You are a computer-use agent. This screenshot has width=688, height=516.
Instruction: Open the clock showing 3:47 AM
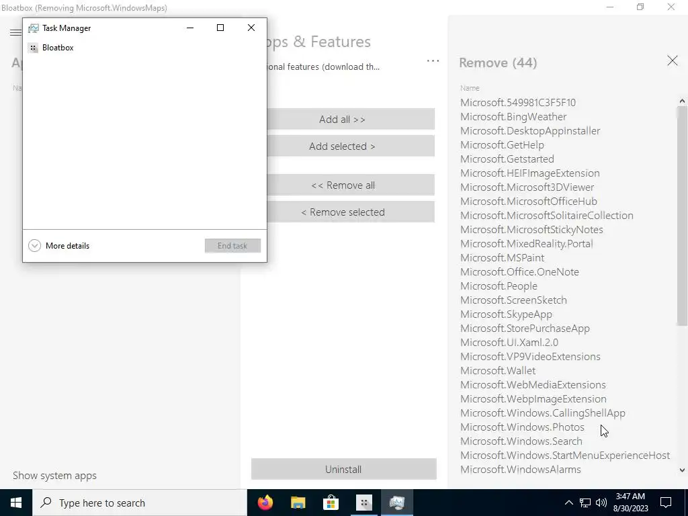coord(631,503)
